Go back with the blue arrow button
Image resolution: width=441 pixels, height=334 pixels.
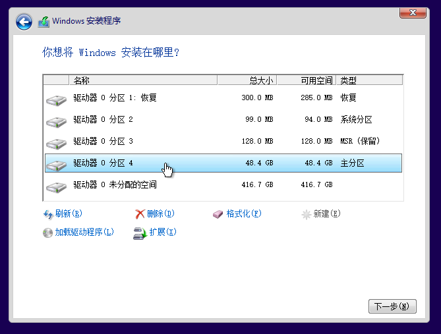[x=24, y=22]
